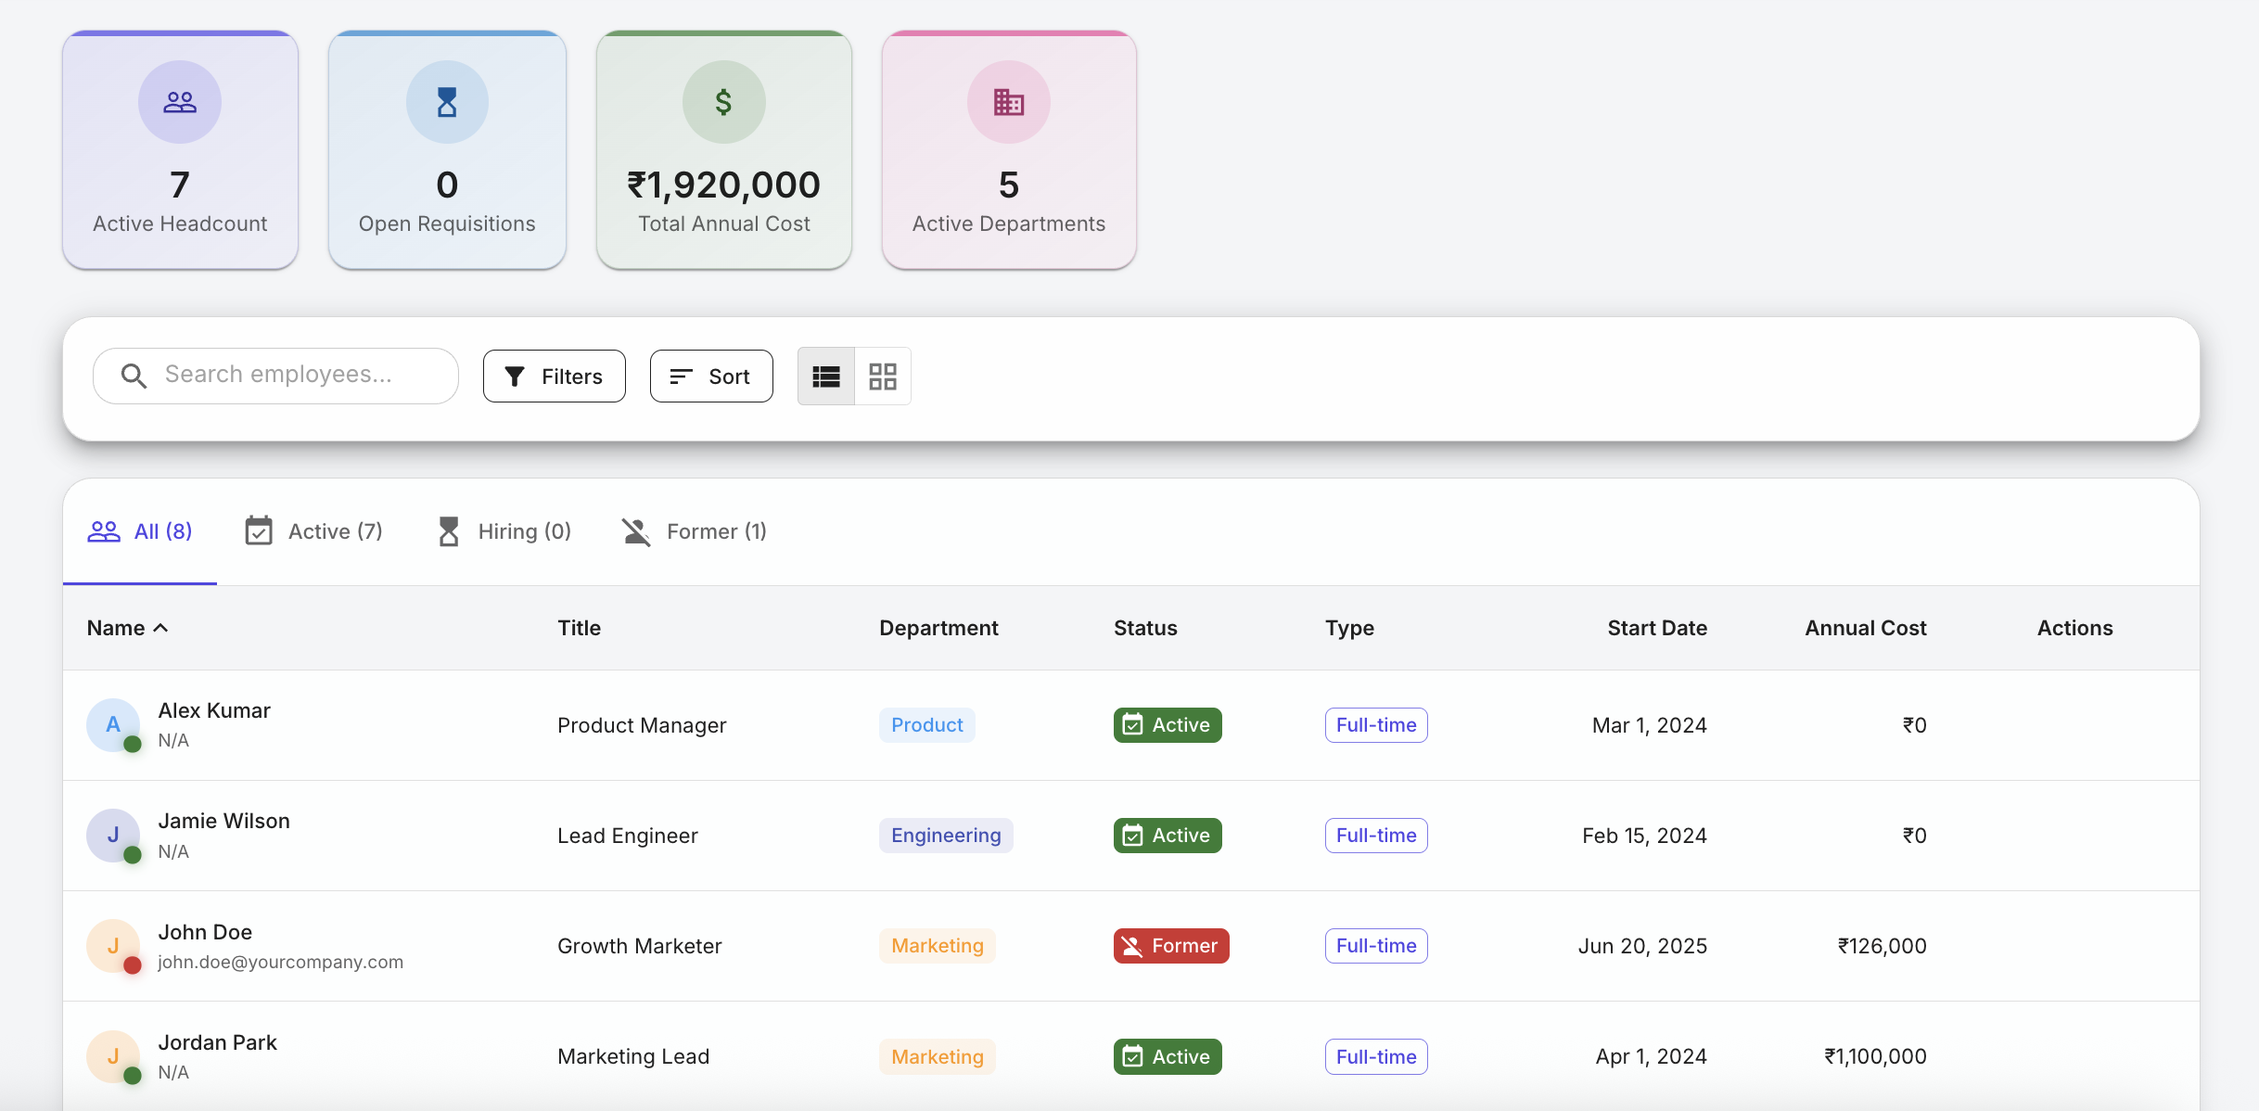Switch to grid view
Viewport: 2259px width, 1111px height.
pyautogui.click(x=883, y=377)
